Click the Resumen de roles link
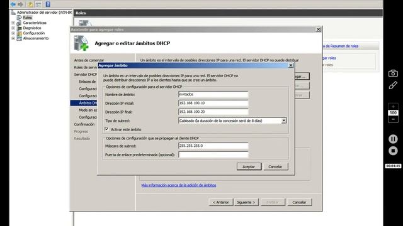The height and width of the screenshot is (226, 403). coord(341,46)
